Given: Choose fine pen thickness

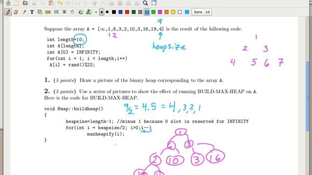Looking at the screenshot, I should pyautogui.click(x=96, y=12).
